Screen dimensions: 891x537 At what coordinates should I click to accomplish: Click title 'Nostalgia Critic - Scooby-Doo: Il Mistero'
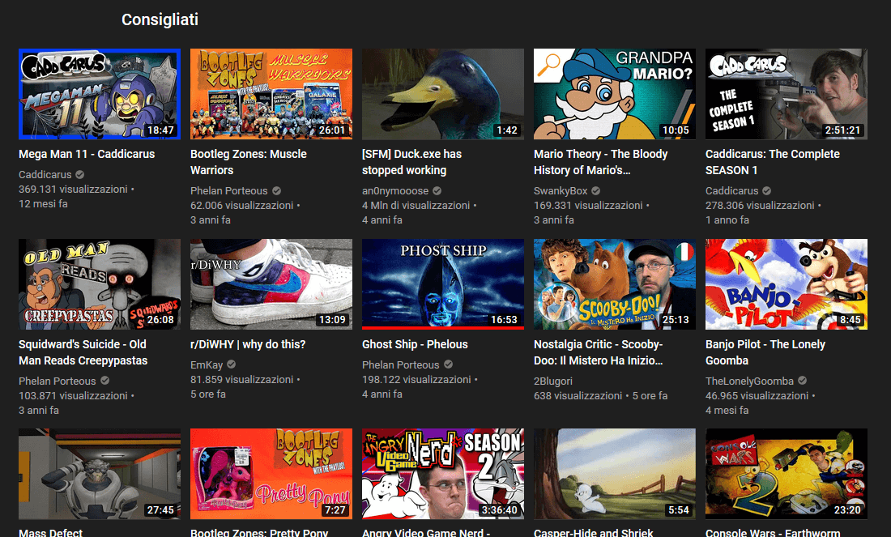pyautogui.click(x=599, y=352)
